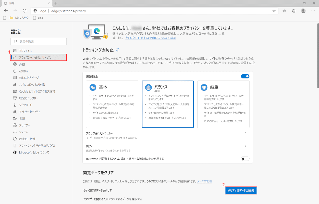Click the browser back arrow

(6, 11)
